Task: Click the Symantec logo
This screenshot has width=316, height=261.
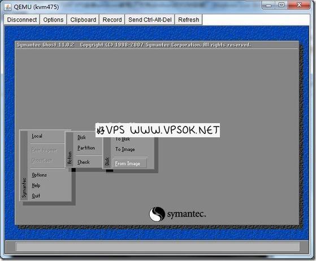Action: click(178, 214)
